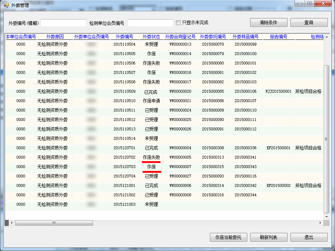Viewport: 335px width, 251px height.
Task: Click the 外委原因 column header
Action: tap(55, 37)
